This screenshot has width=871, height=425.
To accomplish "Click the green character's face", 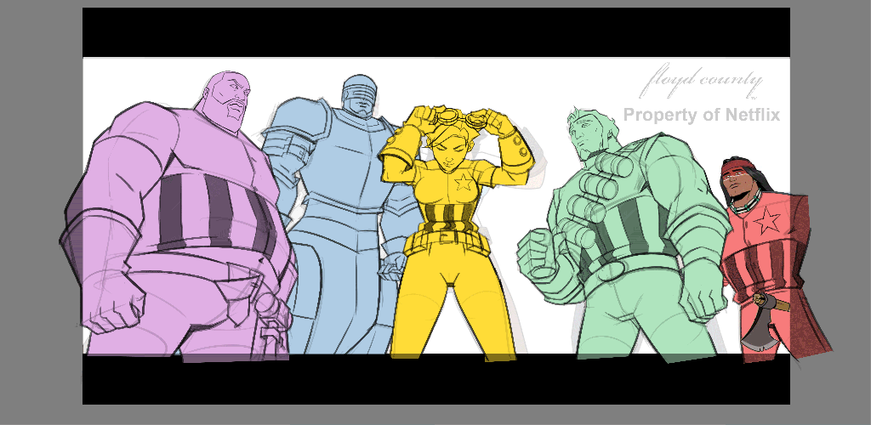I will point(589,133).
